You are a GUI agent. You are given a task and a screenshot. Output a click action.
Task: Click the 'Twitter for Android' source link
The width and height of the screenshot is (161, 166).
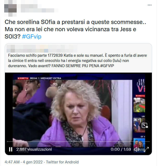pyautogui.click(x=62, y=162)
